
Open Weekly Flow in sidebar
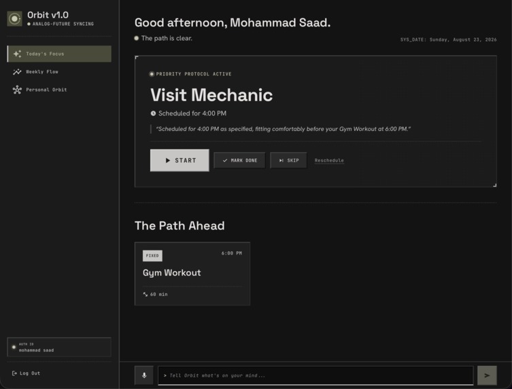pos(59,72)
